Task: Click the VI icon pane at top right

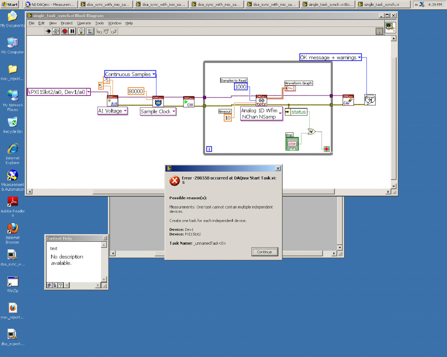Action: pyautogui.click(x=390, y=28)
